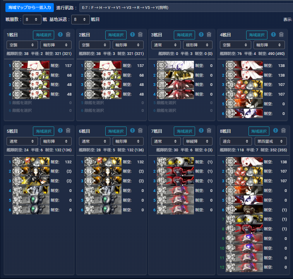Click 海域選択 button in 2戦目
This screenshot has height=279, width=293.
[116, 35]
